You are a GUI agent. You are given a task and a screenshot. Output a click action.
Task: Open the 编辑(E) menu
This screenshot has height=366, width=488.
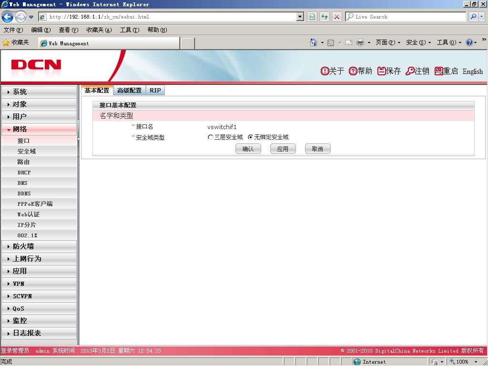click(x=41, y=30)
